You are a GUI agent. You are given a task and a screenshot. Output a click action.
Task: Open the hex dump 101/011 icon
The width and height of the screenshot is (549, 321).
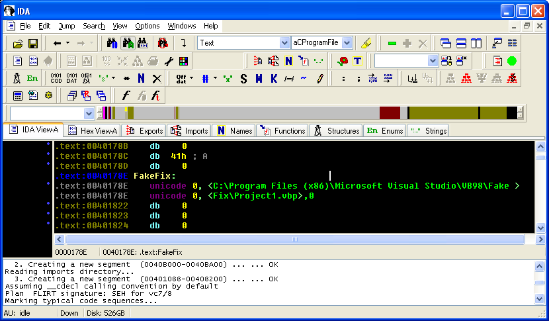(x=33, y=61)
